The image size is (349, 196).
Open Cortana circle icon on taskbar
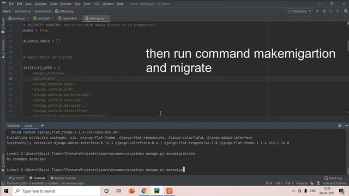[106, 191]
